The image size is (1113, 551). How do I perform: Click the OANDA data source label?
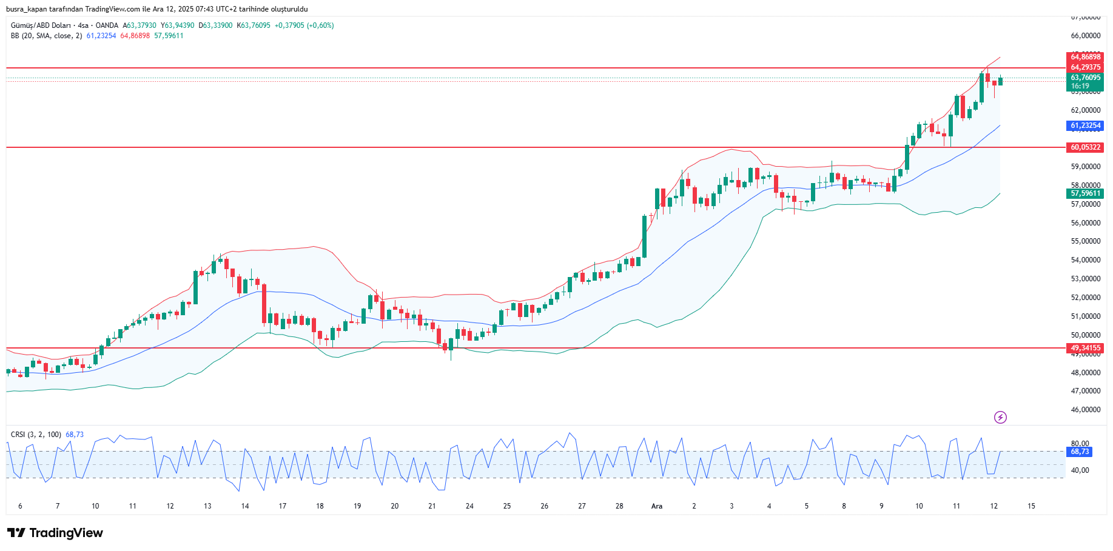coord(107,25)
